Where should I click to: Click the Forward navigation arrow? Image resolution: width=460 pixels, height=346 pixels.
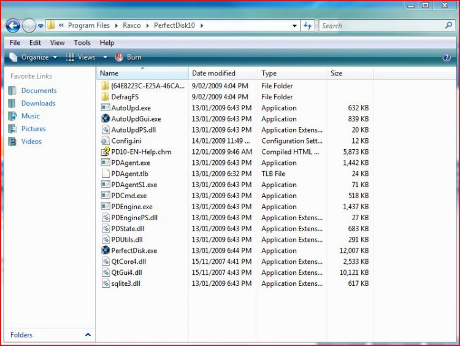pos(29,26)
